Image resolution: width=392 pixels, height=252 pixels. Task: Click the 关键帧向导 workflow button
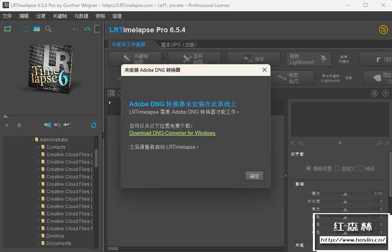click(135, 59)
